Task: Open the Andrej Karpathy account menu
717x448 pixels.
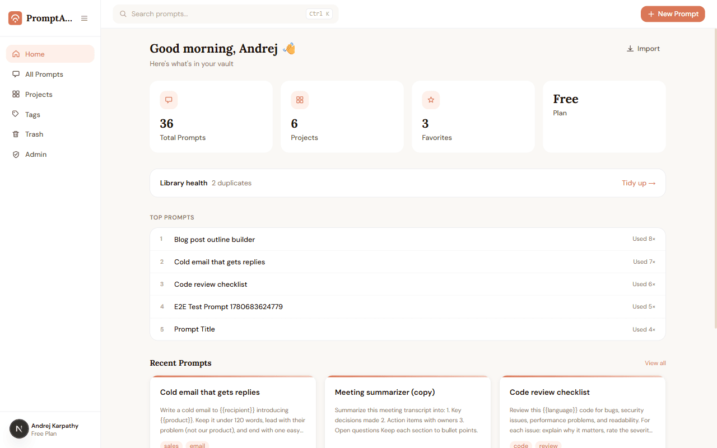Action: click(50, 429)
